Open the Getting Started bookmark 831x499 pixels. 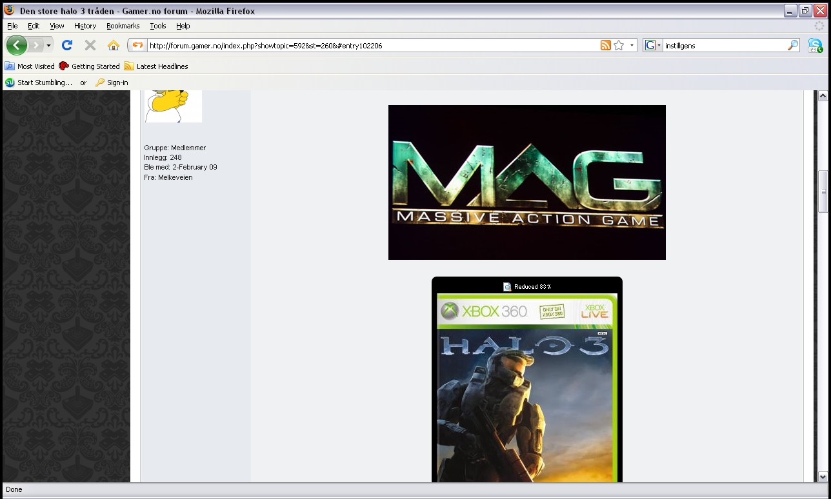coord(89,66)
